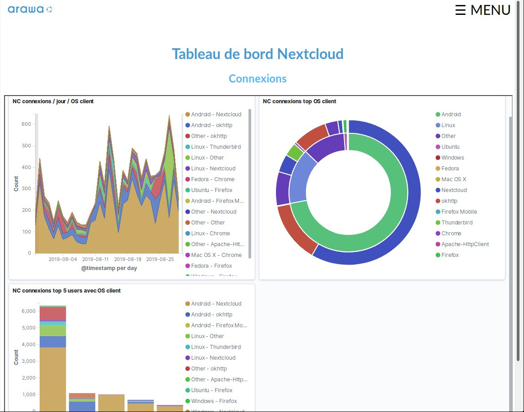This screenshot has height=412, width=524.
Task: Click Linux - Other color dot in connexions/jour legend
Action: click(188, 158)
